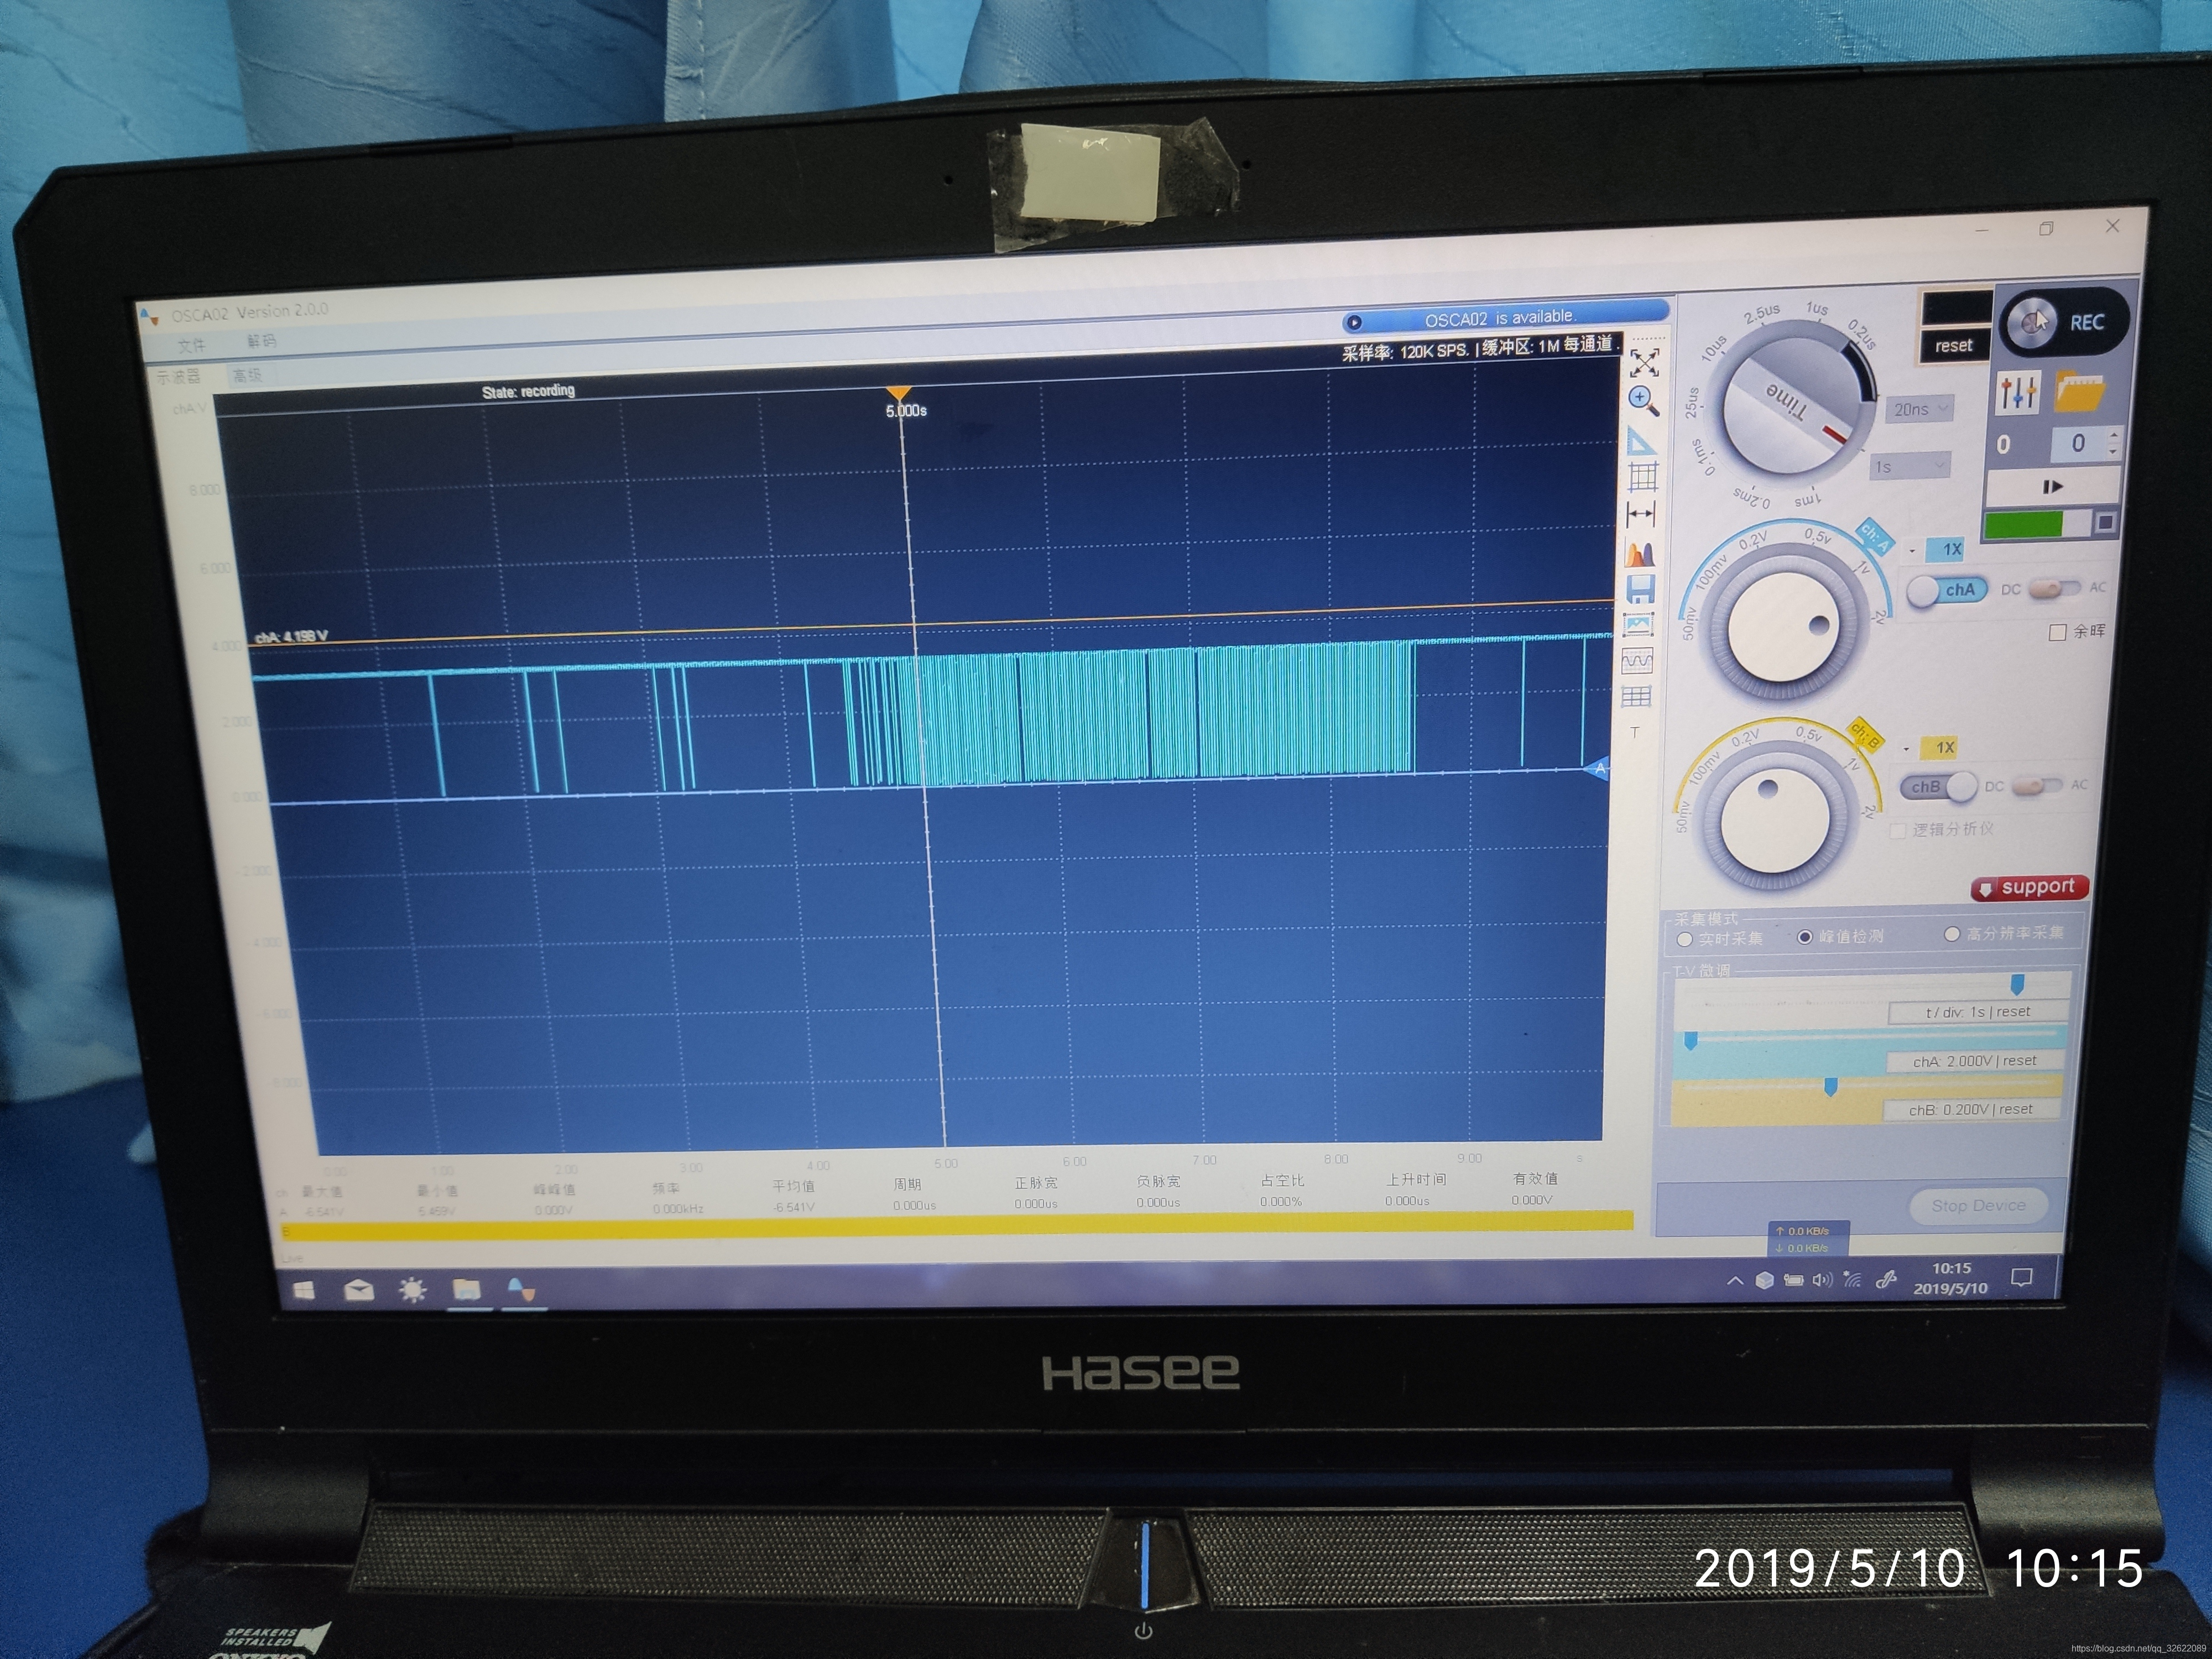The image size is (2212, 1659).
Task: Toggle the chB channel switch
Action: click(1938, 787)
